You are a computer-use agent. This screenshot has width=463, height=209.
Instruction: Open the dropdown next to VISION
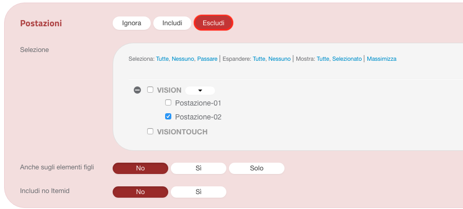[200, 91]
